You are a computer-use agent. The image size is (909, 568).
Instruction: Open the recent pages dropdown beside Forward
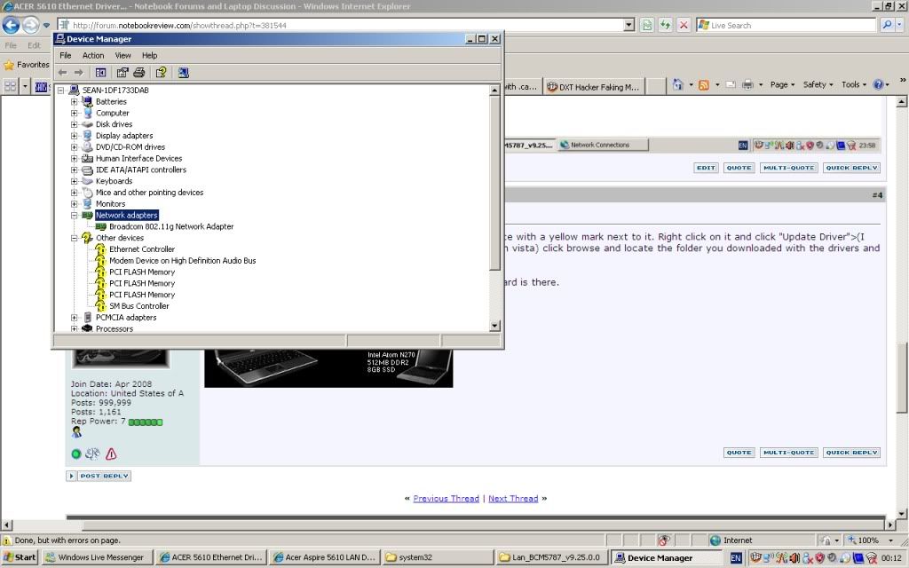tap(46, 26)
